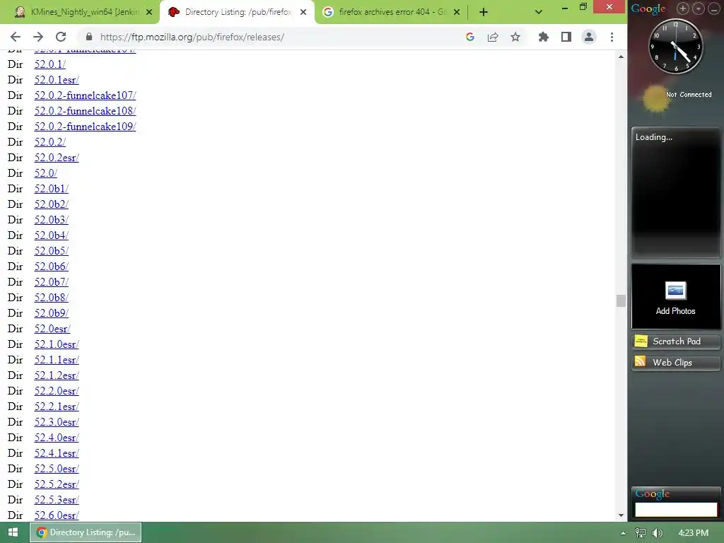Click Chrome Directory Listing taskbar button
The image size is (724, 543).
[86, 532]
